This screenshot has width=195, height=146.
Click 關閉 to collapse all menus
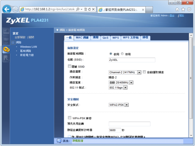(x=31, y=37)
